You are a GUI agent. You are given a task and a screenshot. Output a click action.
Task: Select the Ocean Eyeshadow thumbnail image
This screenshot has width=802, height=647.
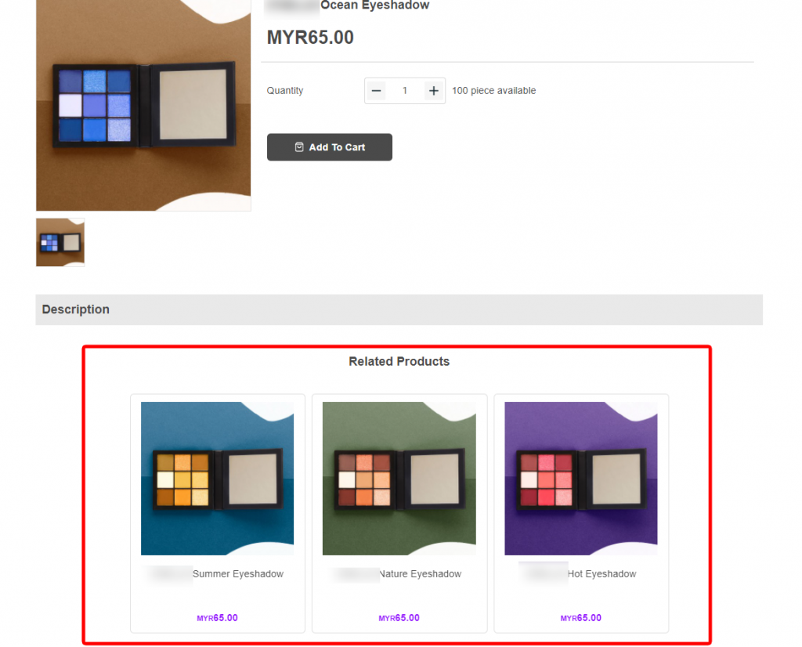(60, 243)
